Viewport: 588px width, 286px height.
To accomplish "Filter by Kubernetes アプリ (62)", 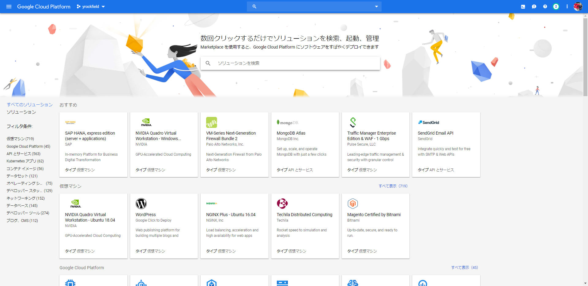I will (25, 161).
